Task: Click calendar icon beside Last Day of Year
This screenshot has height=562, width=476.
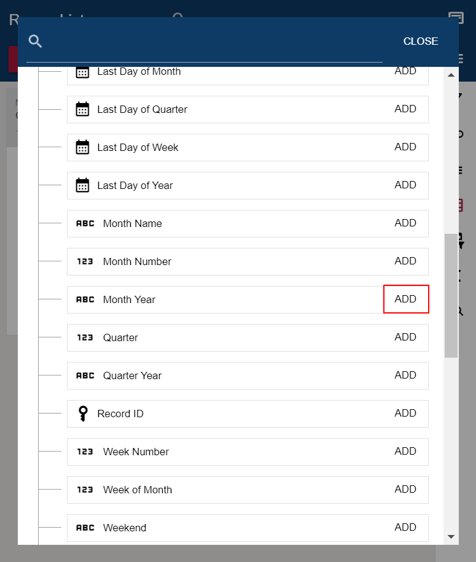Action: tap(82, 185)
